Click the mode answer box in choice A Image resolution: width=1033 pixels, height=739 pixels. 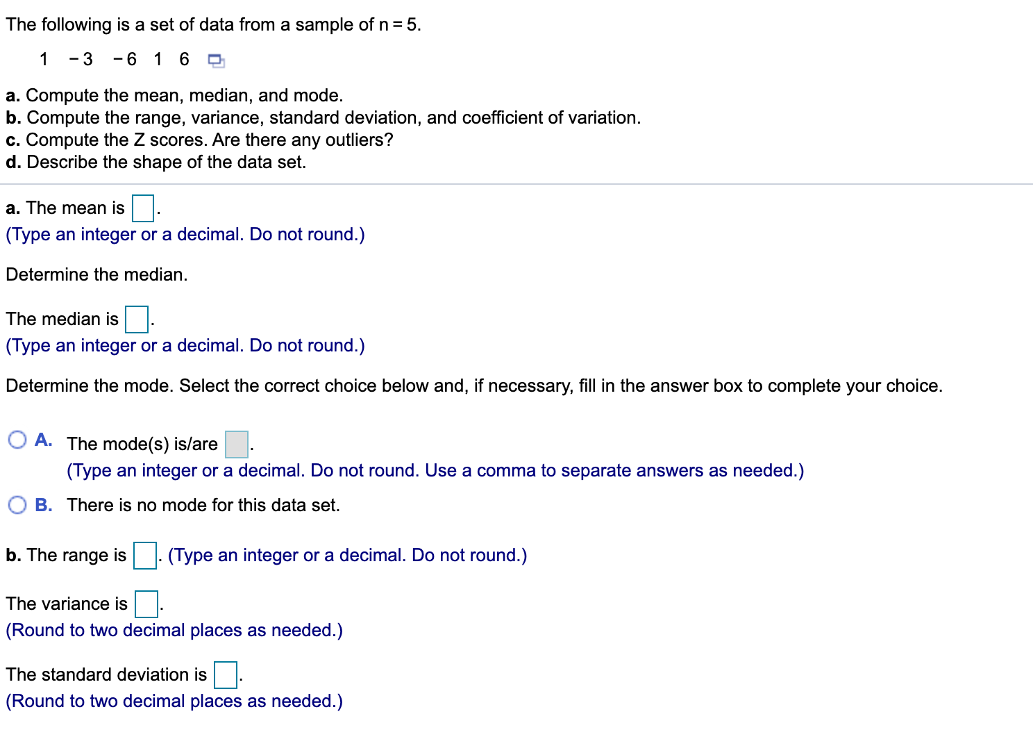point(235,445)
